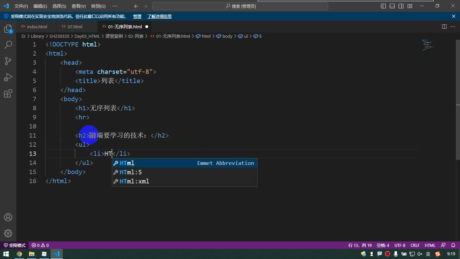Image resolution: width=460 pixels, height=259 pixels.
Task: Open Chrome from the Windows taskbar
Action: [19, 254]
